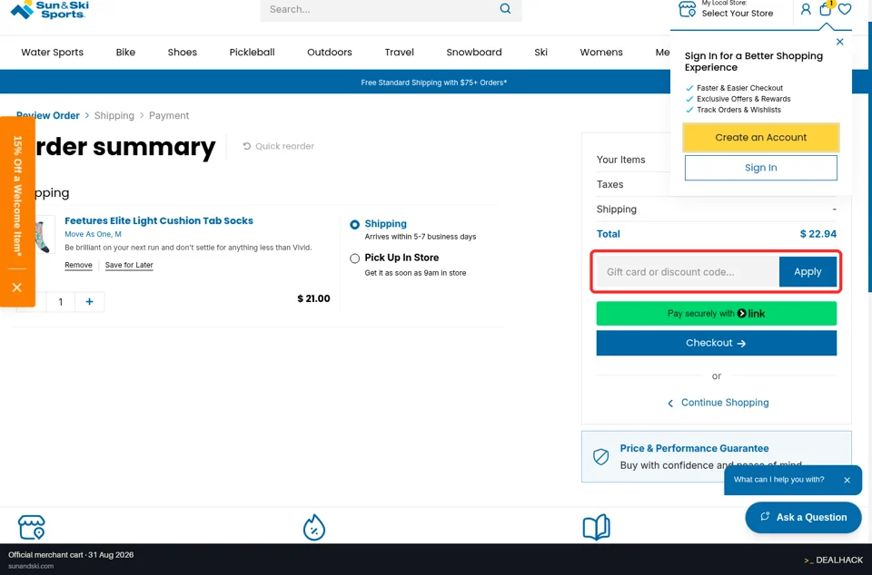
Task: Open 15% Off a Welcome Item tab
Action: (x=18, y=195)
